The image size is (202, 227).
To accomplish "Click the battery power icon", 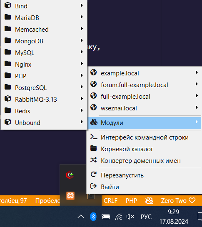I will (106, 217).
